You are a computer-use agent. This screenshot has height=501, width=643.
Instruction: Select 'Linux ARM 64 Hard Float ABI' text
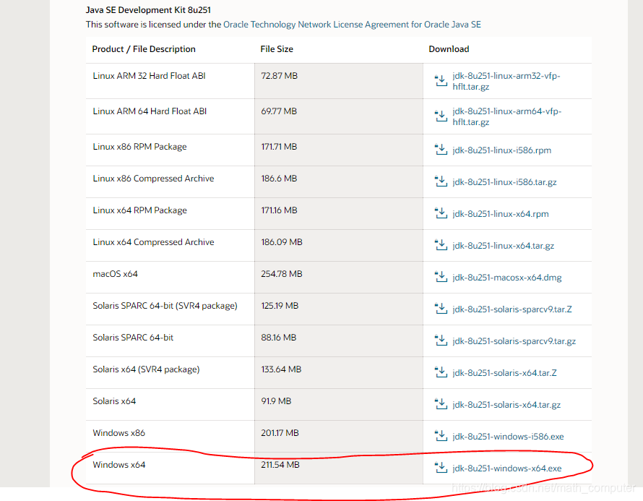[x=150, y=111]
